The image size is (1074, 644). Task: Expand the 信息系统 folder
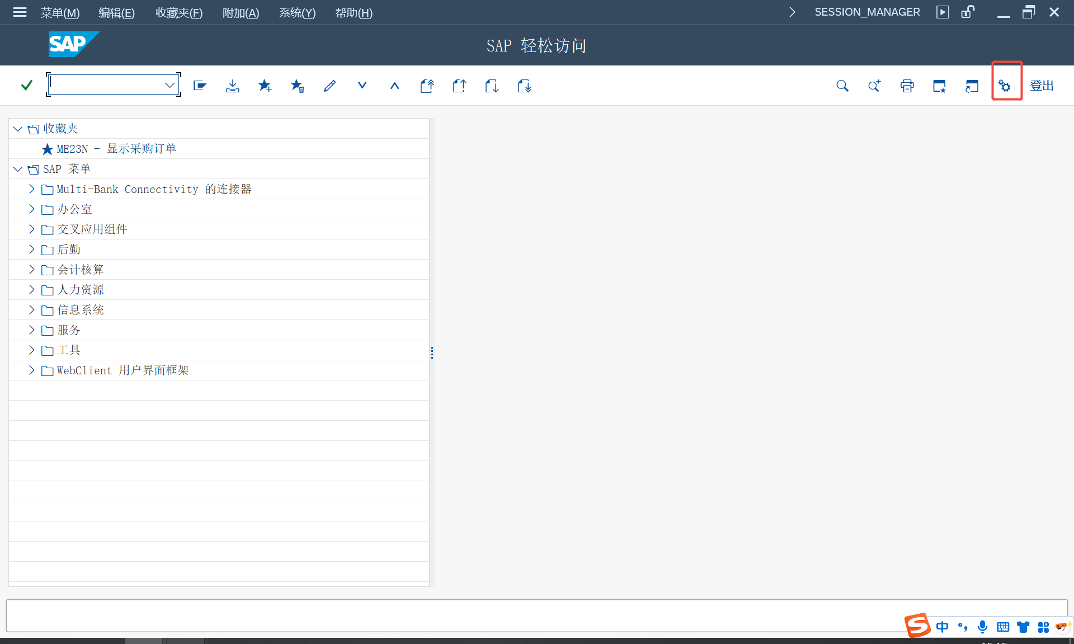[32, 310]
